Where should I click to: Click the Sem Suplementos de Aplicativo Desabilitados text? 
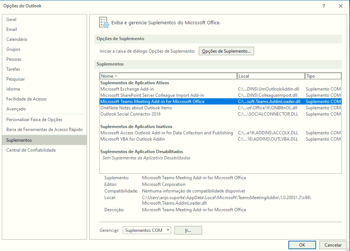click(146, 158)
